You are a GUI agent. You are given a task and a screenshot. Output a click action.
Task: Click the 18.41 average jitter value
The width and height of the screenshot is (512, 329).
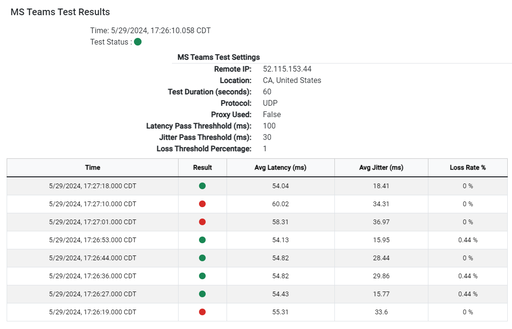[x=381, y=186]
